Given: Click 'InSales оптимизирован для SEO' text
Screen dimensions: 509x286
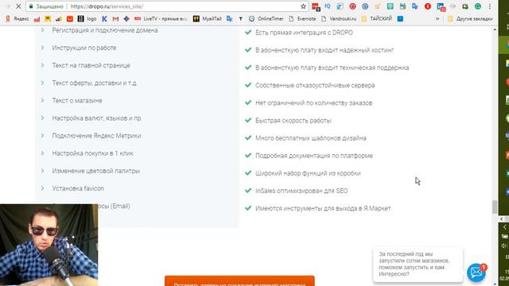Looking at the screenshot, I should tap(301, 191).
